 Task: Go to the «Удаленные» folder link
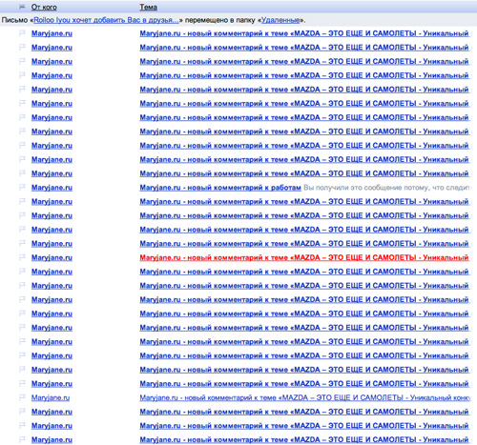click(x=280, y=20)
